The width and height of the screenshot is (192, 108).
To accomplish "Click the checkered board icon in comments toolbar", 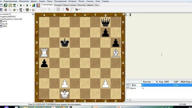I will click(x=58, y=9).
